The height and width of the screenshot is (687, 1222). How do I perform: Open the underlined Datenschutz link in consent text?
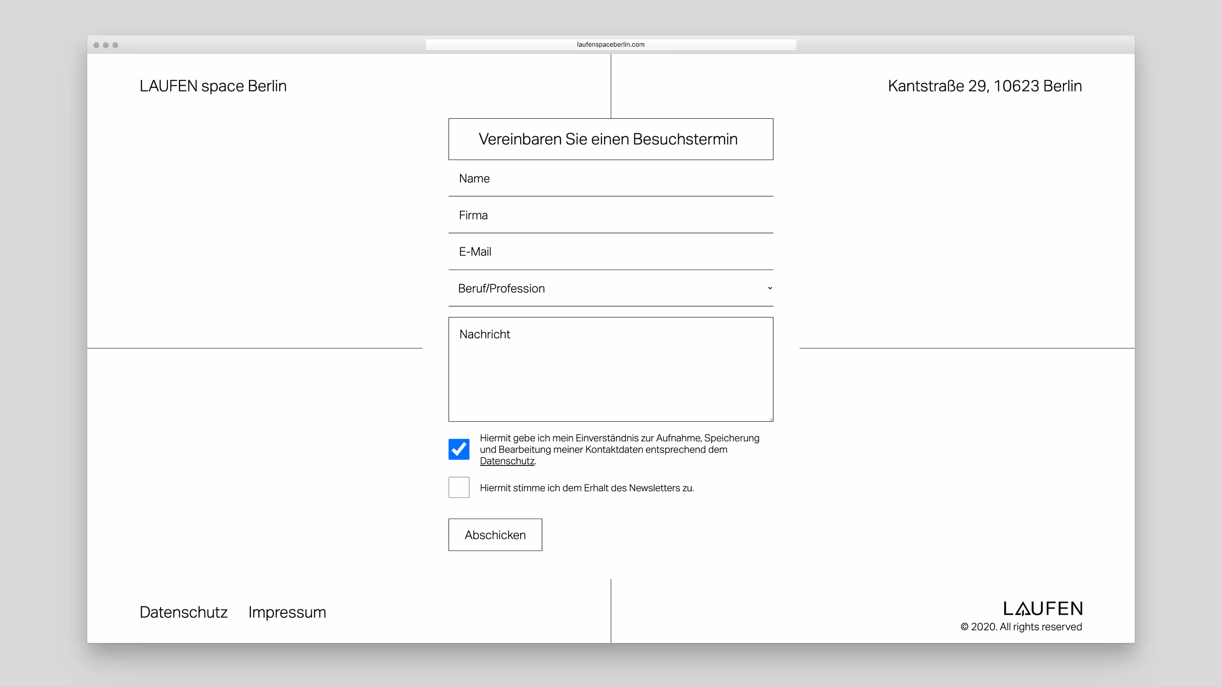coord(507,460)
